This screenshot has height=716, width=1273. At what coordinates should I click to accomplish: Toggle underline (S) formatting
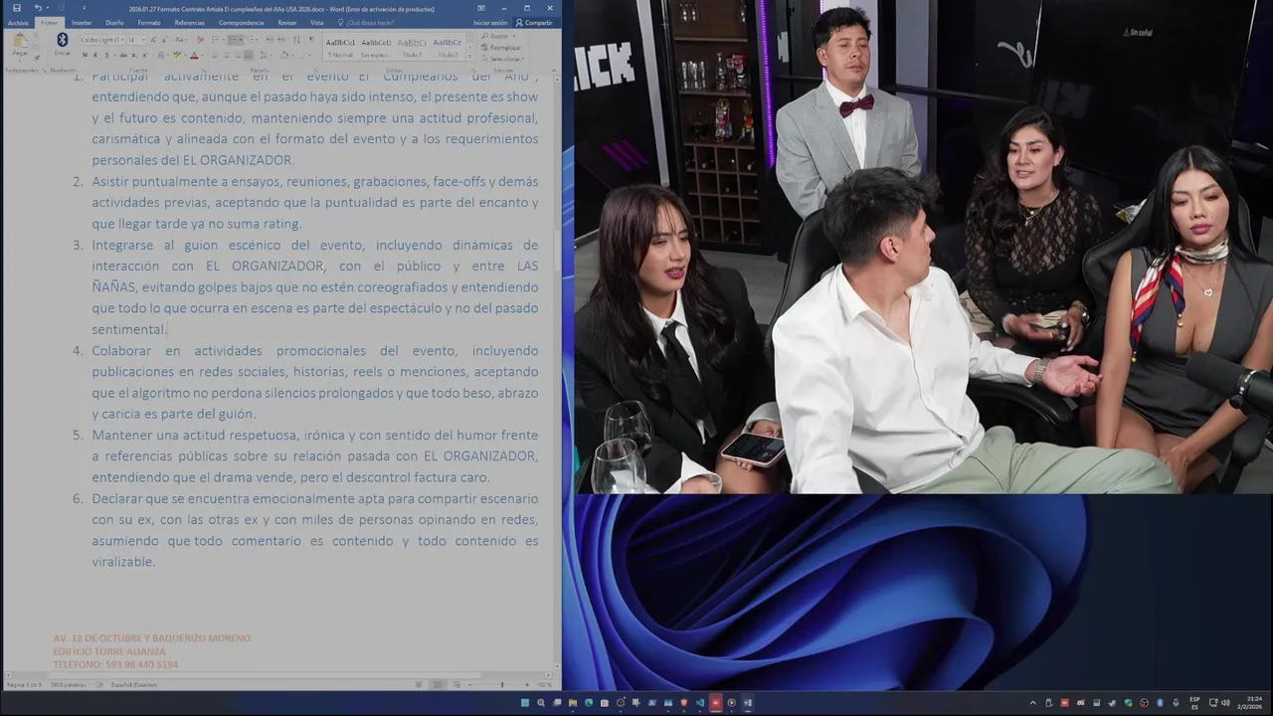click(x=106, y=55)
